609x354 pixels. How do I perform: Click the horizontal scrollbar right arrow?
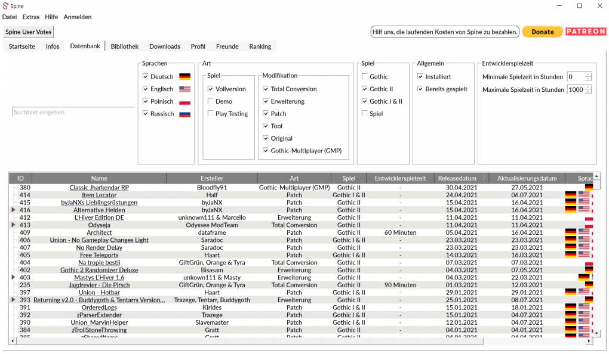tap(589, 341)
